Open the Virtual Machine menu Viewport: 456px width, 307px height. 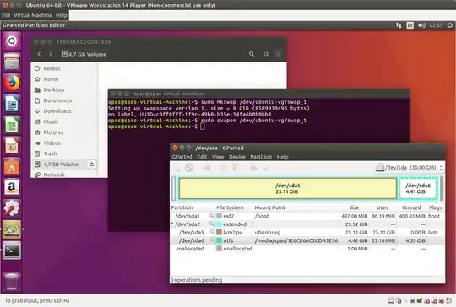click(x=33, y=15)
